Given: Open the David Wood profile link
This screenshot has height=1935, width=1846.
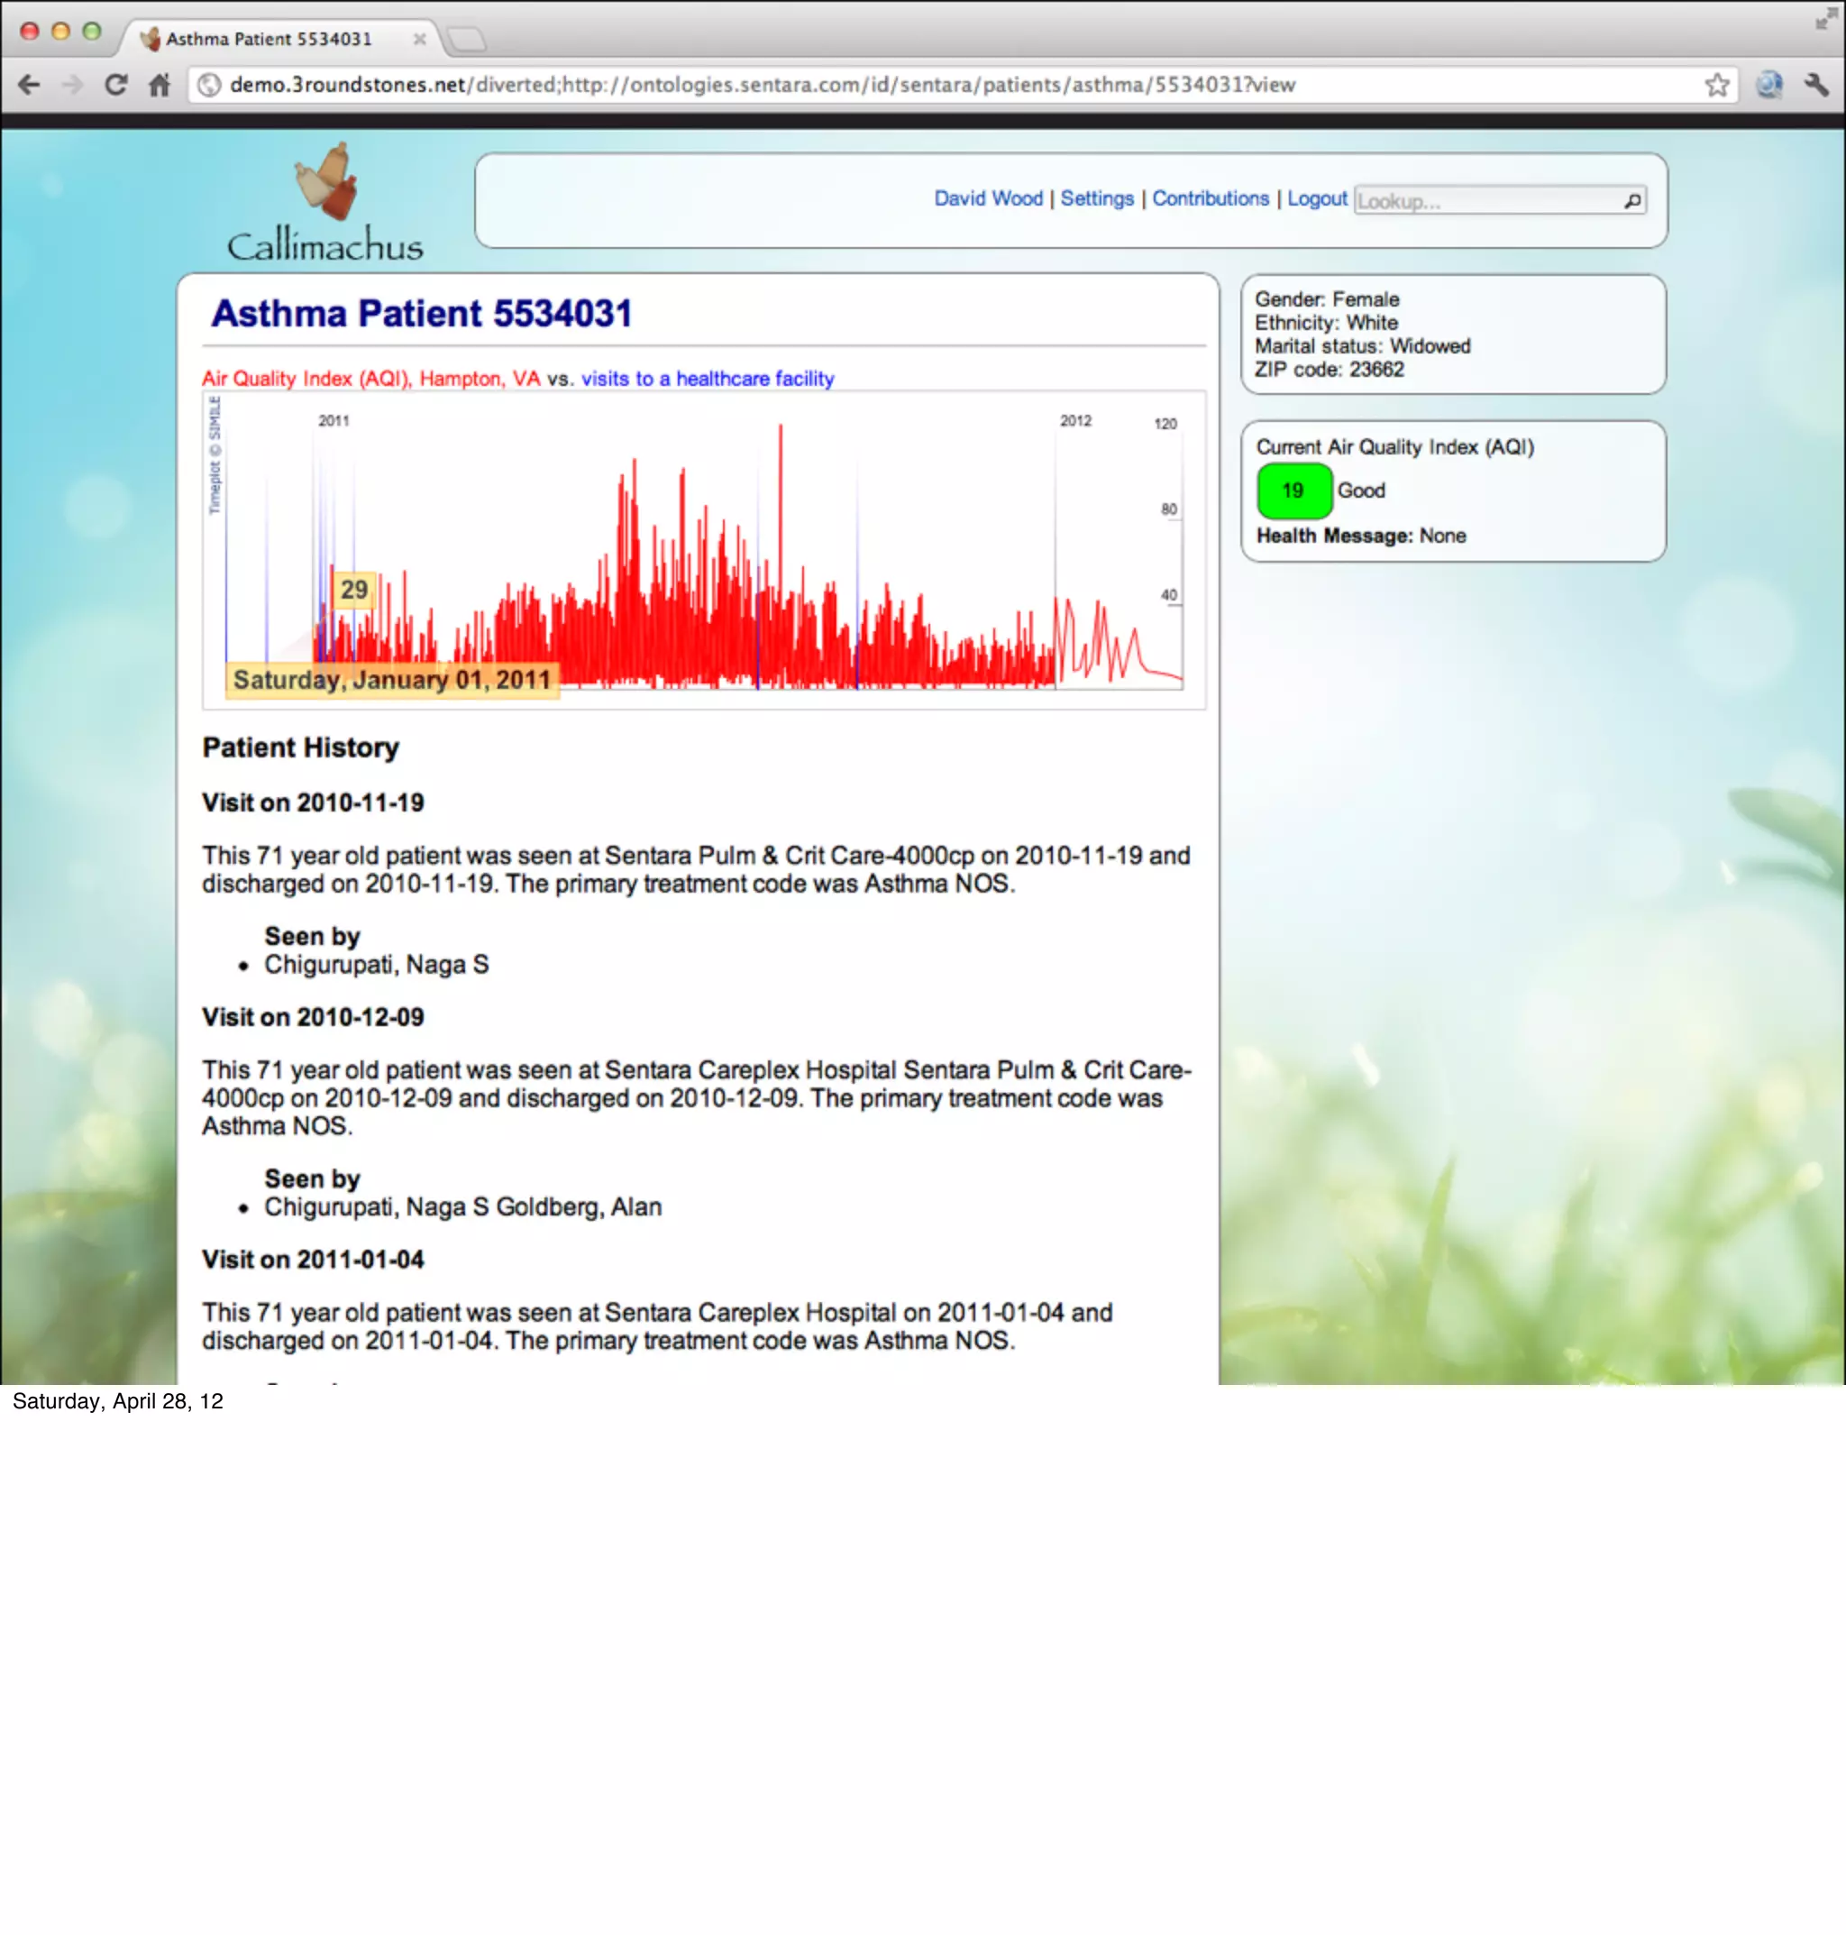Looking at the screenshot, I should [x=988, y=198].
